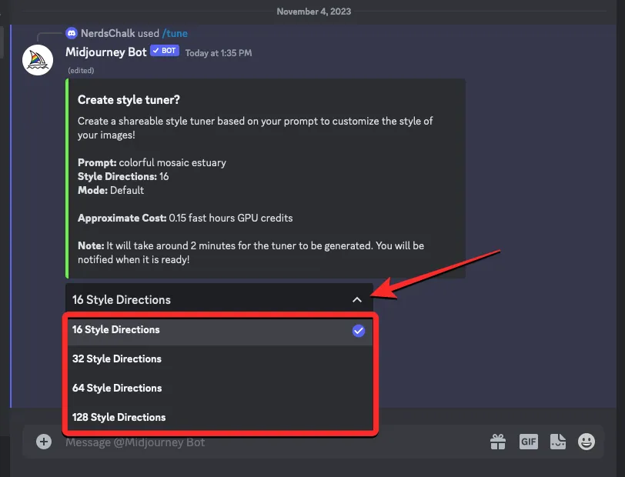Click the Midjourney Bot name
The height and width of the screenshot is (477, 625).
click(106, 52)
